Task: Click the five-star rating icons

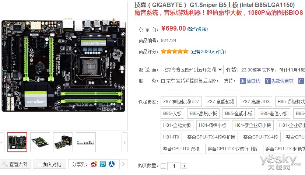Action: 175,51
